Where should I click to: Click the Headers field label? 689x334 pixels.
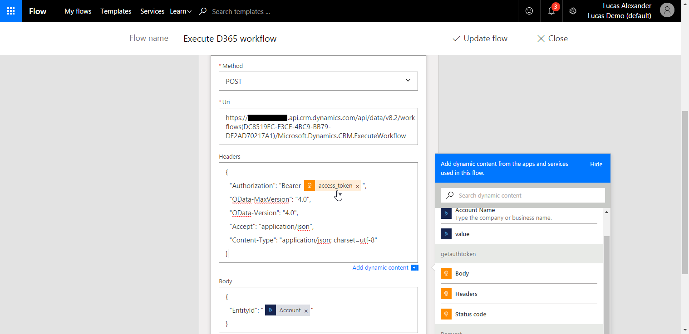pyautogui.click(x=230, y=156)
